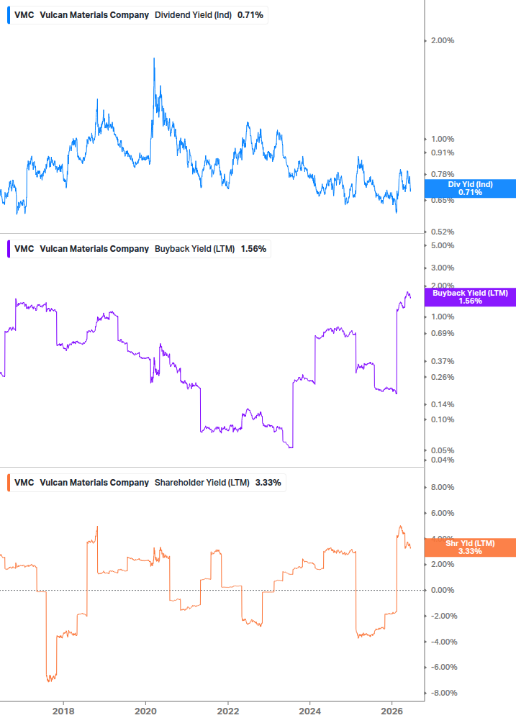Click the 3.33% value in shareholder legend
516x723 pixels.
pyautogui.click(x=268, y=483)
